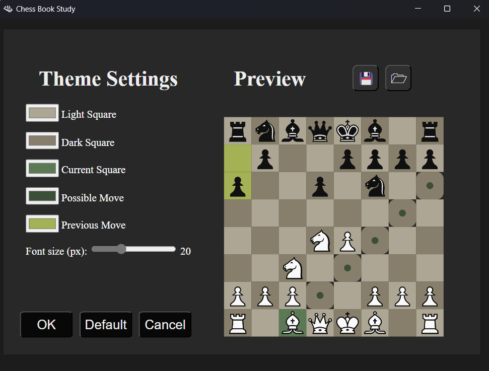
Task: Click the white bishop on the green square
Action: 293,323
